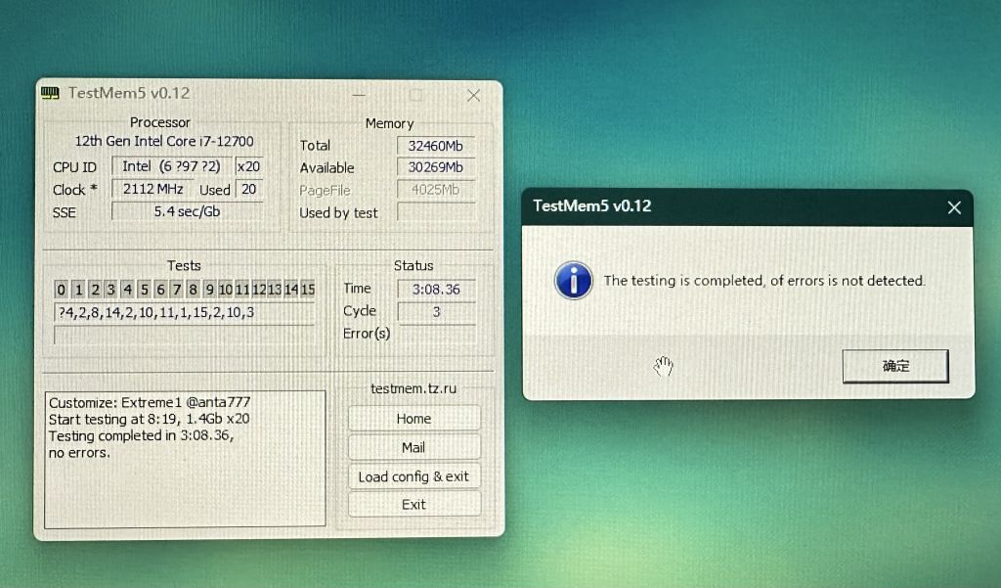The width and height of the screenshot is (1001, 588).
Task: Click Load config & exit
Action: [x=413, y=476]
